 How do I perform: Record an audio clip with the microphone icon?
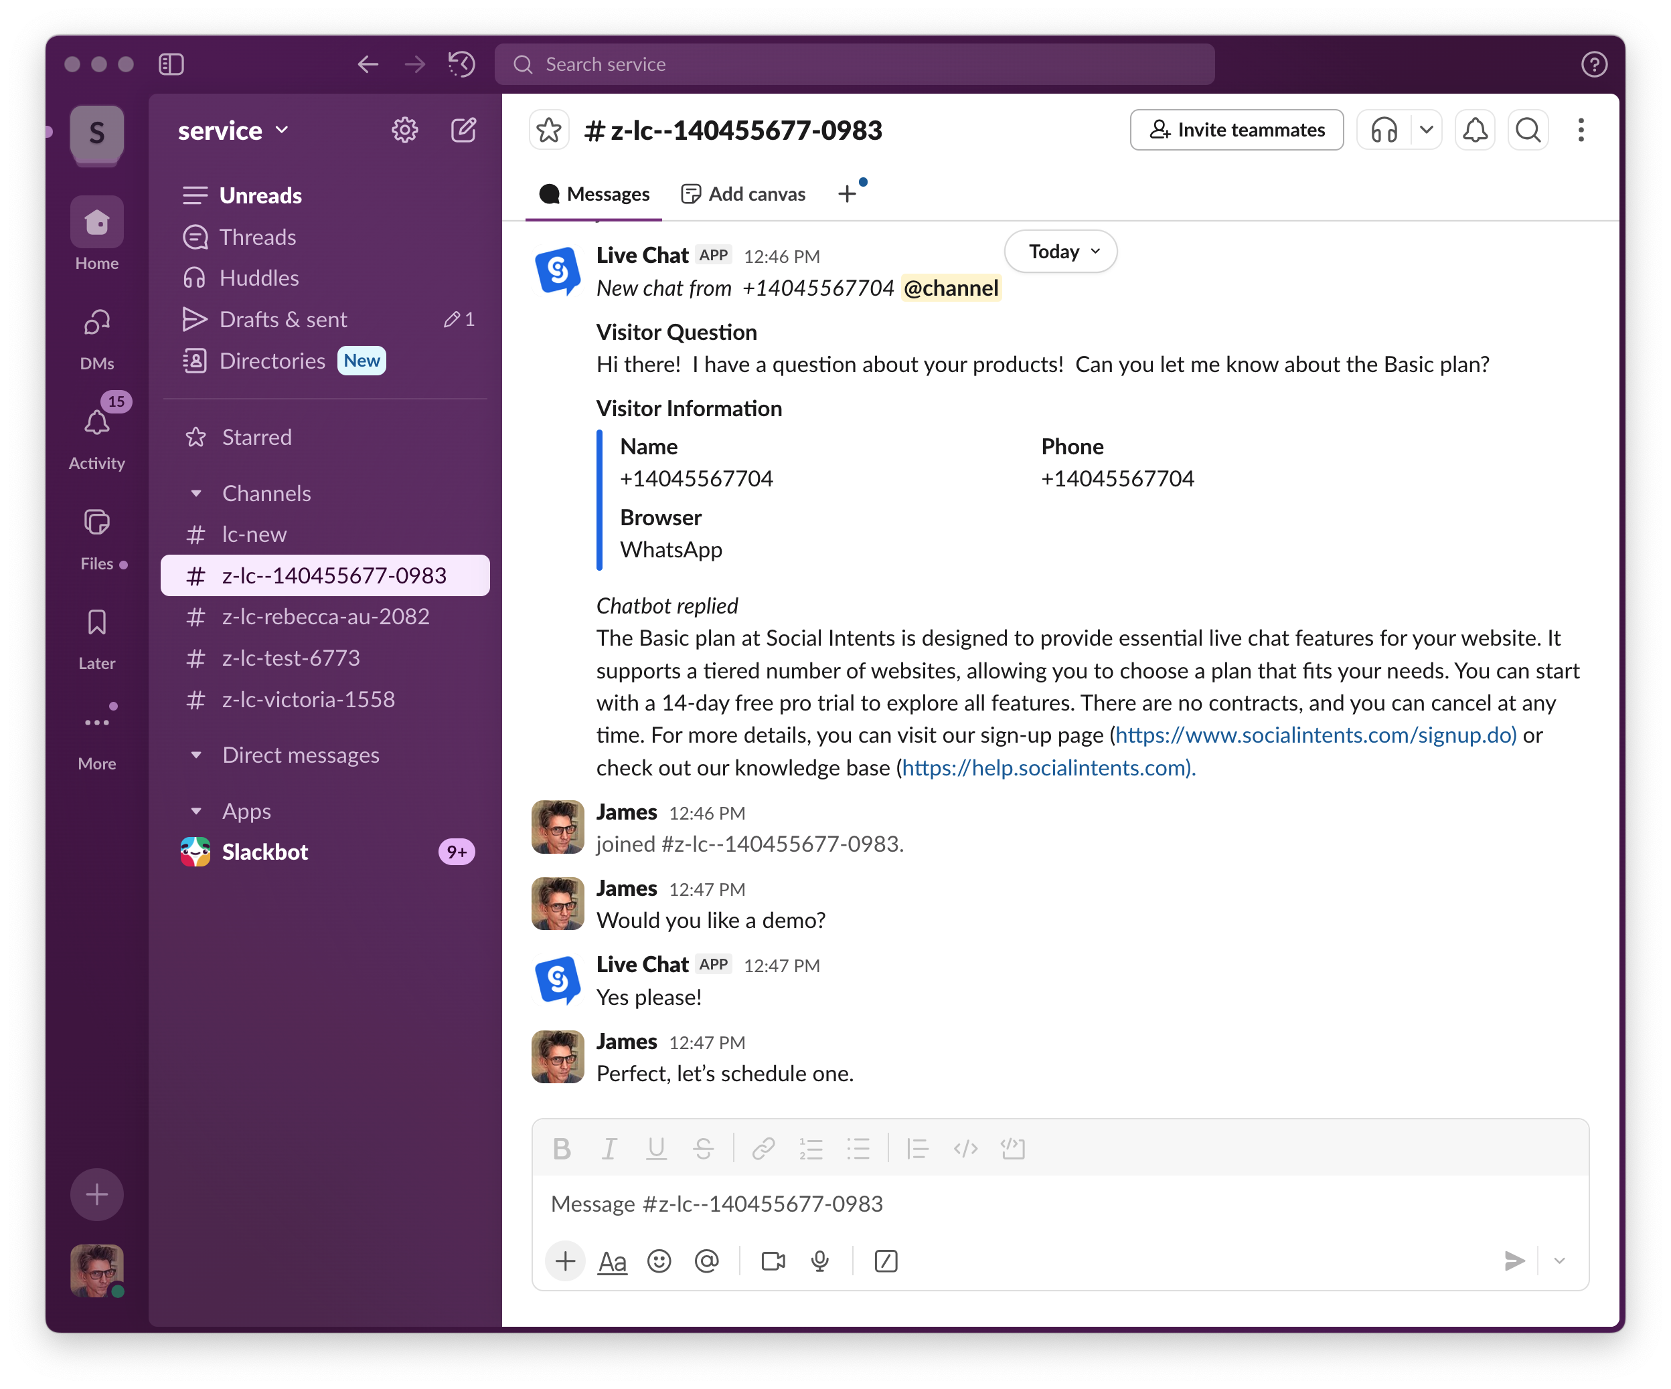[819, 1261]
